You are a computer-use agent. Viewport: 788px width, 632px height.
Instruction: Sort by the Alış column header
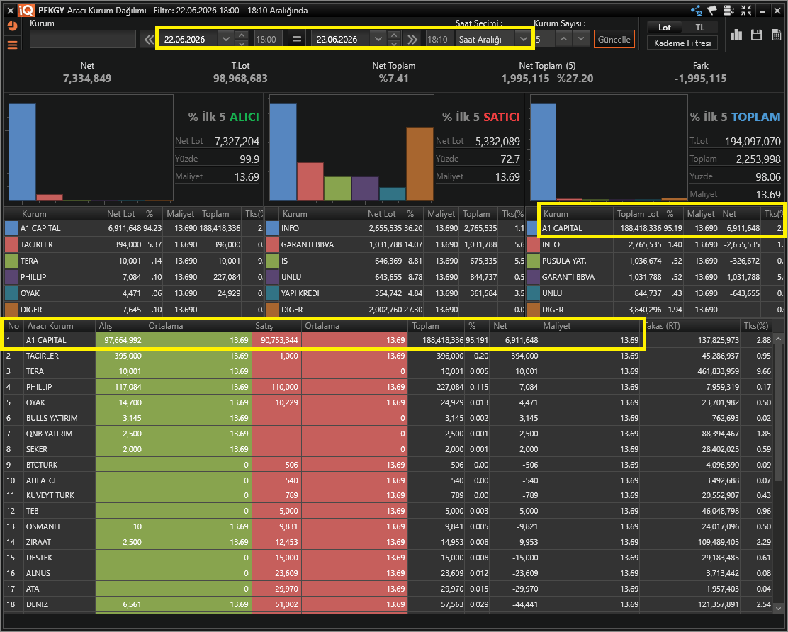[x=120, y=325]
